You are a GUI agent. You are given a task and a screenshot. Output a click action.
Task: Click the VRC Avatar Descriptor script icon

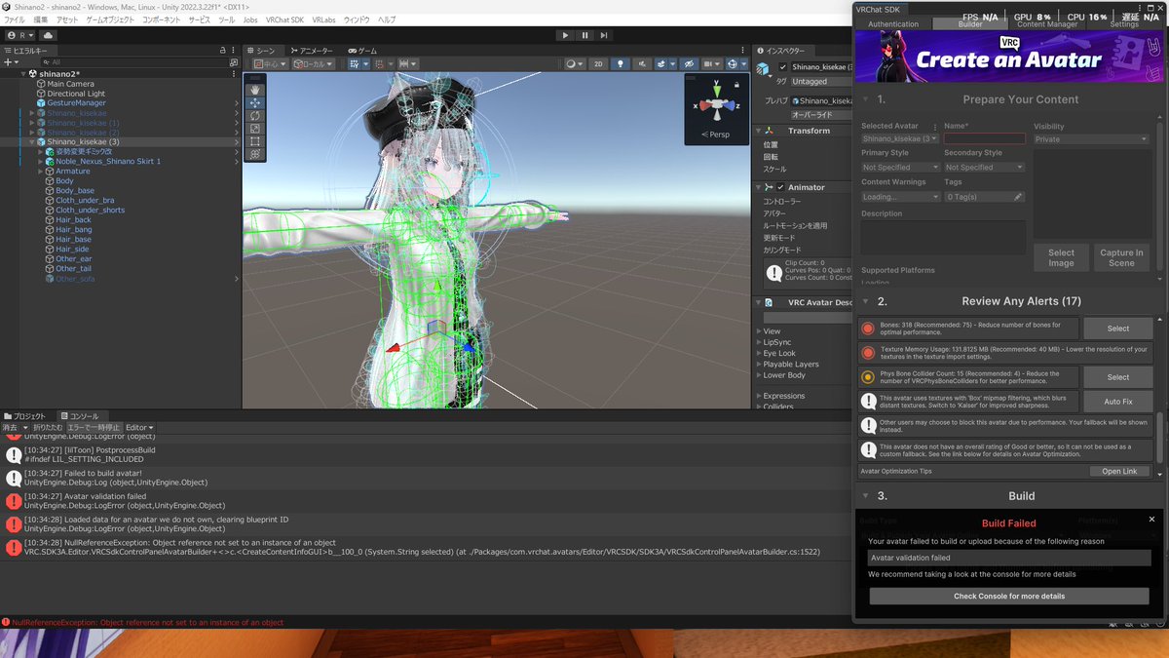[x=769, y=302]
